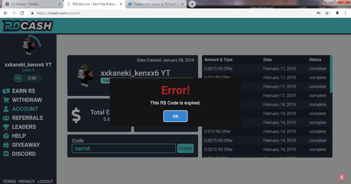Click the Status column header
Screen dimensions: 351x184
pos(315,60)
